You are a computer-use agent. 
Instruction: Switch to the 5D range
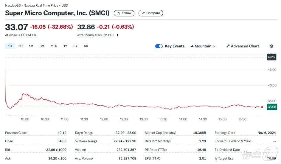(x=21, y=46)
